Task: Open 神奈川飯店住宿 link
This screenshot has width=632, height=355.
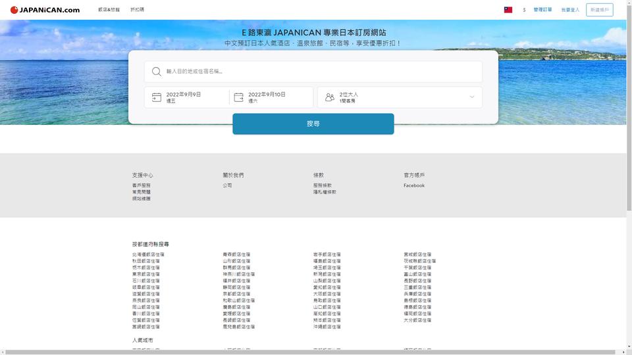Action: [238, 274]
